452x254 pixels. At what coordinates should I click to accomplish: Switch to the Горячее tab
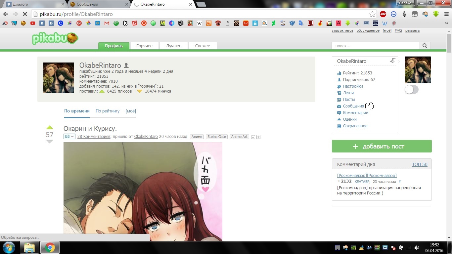pyautogui.click(x=144, y=46)
